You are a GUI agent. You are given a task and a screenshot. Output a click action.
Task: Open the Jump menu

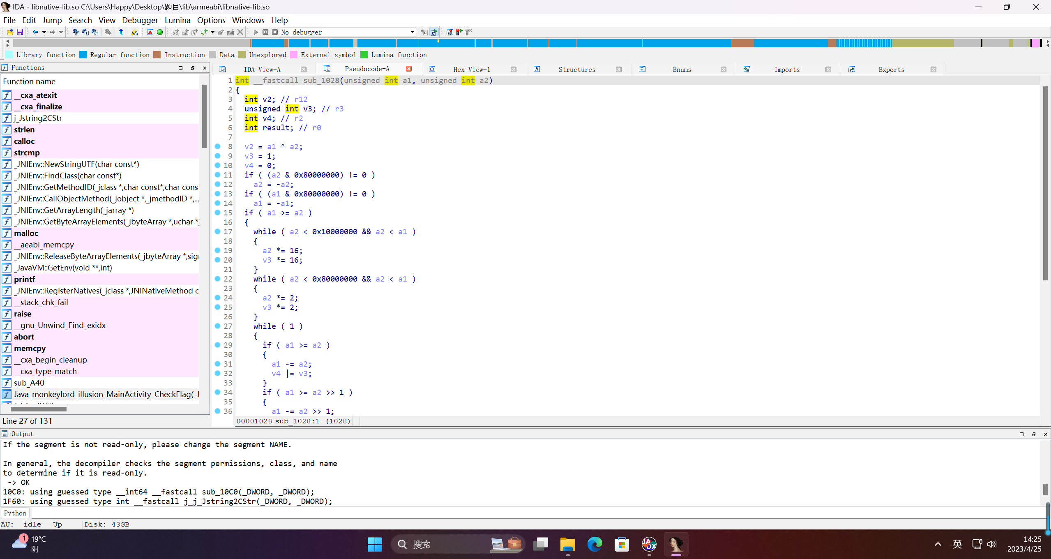[52, 20]
